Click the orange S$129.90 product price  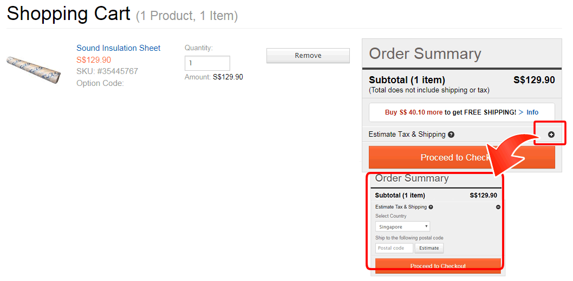coord(94,60)
